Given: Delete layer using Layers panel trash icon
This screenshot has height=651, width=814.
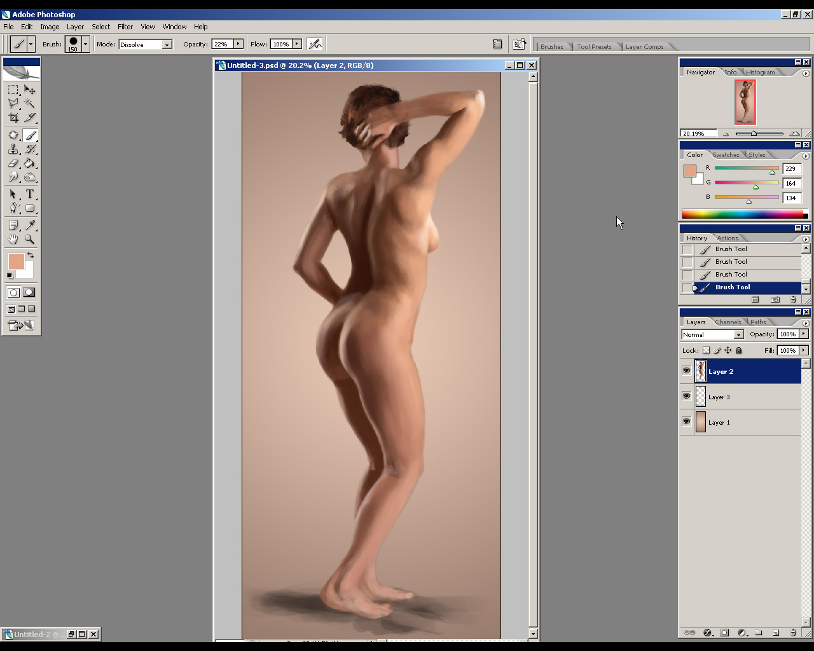Looking at the screenshot, I should pos(793,633).
